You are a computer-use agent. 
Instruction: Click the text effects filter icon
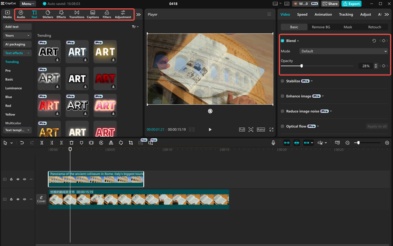tap(135, 27)
